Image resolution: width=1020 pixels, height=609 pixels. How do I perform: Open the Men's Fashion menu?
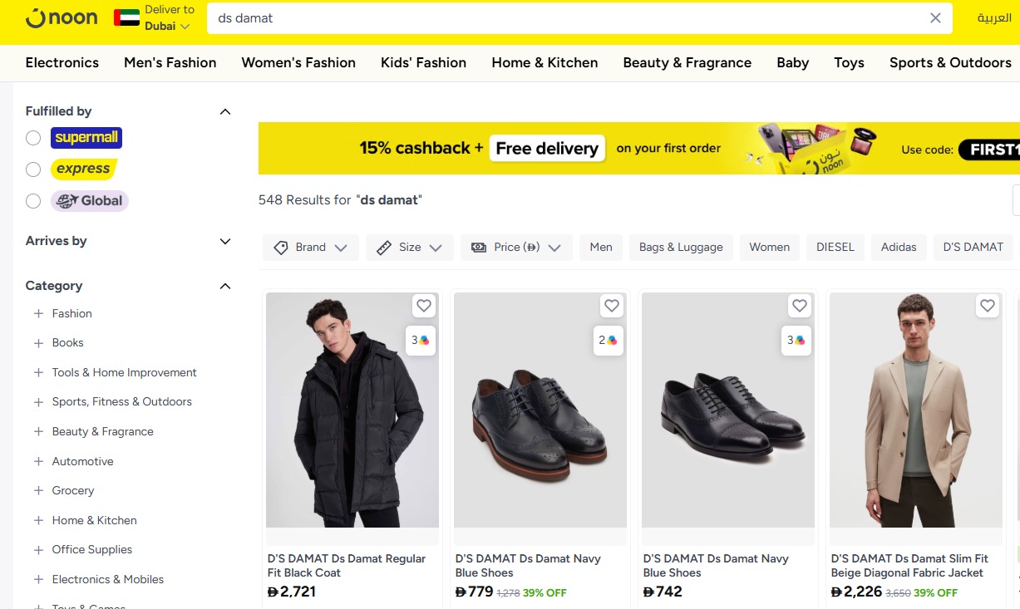[x=170, y=62]
